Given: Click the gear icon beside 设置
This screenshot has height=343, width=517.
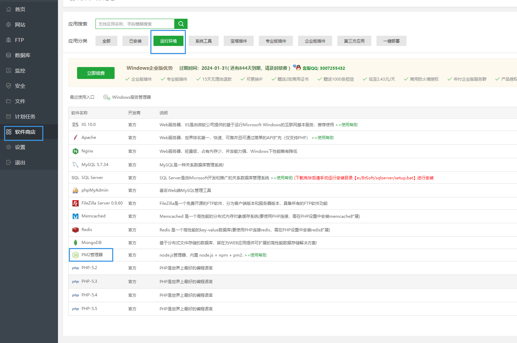Looking at the screenshot, I should pos(9,147).
